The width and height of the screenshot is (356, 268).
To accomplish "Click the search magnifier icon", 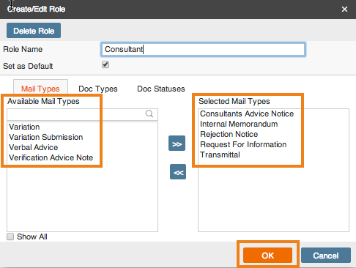I will pos(149,113).
